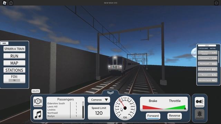Open the STATIONS button

click(x=14, y=70)
